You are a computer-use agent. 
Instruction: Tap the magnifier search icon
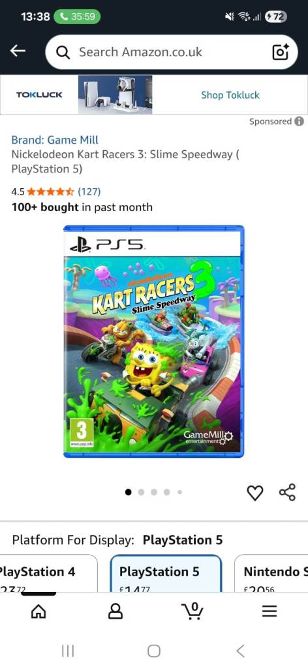tap(63, 52)
